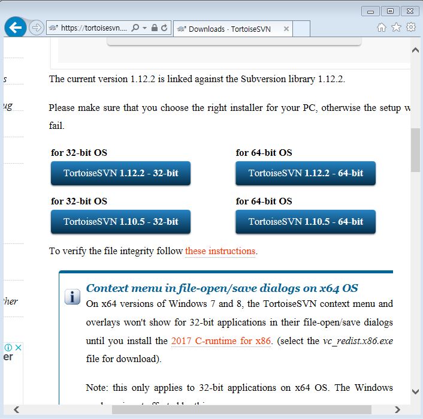
Task: Click the tortoise favicon in the address bar
Action: coord(53,28)
